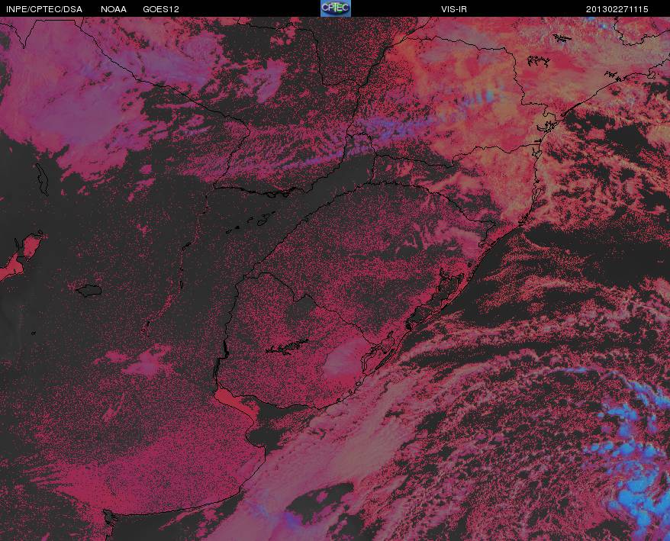This screenshot has width=670, height=541.
Task: Click the NOAA label in the header
Action: point(114,9)
